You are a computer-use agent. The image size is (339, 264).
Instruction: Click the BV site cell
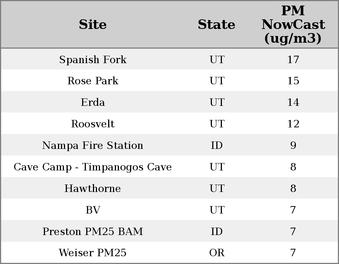93,210
